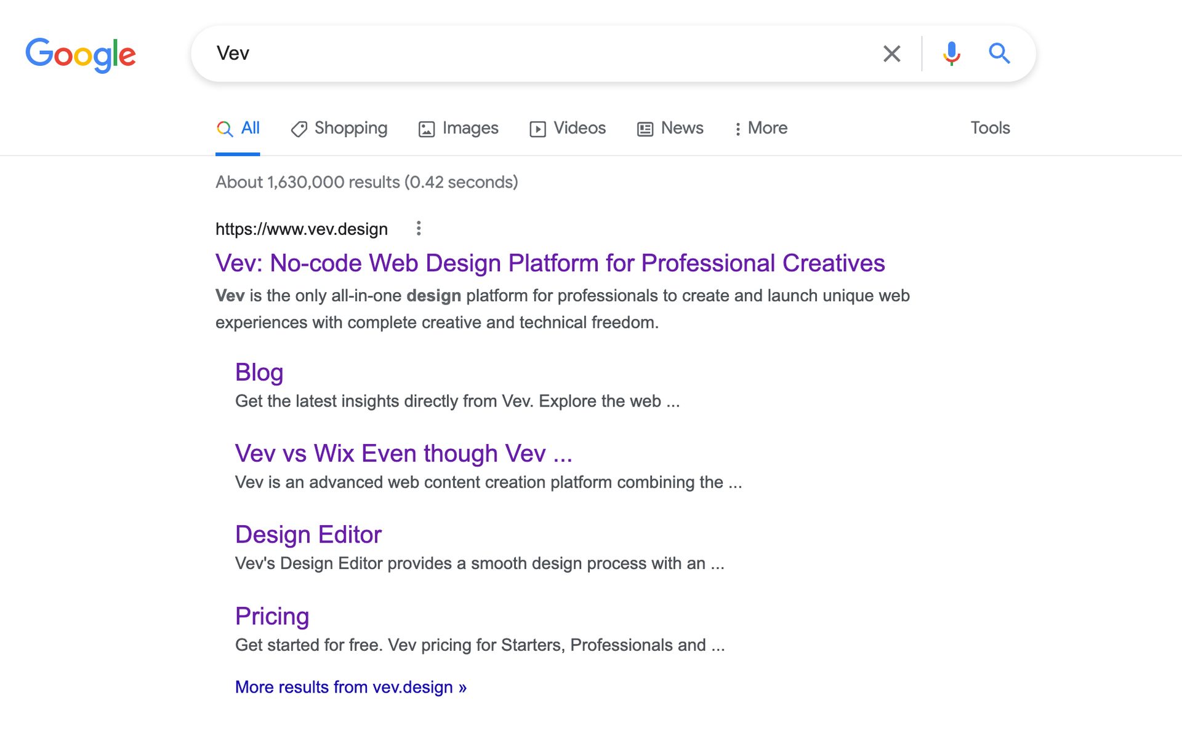Open the Blog sitelink

[259, 373]
